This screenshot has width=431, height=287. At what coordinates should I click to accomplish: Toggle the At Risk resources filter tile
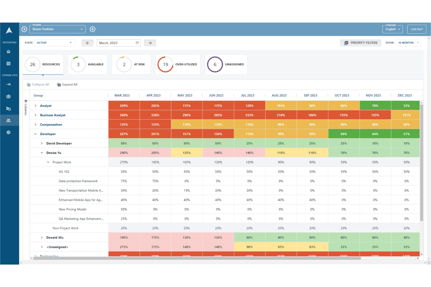131,64
